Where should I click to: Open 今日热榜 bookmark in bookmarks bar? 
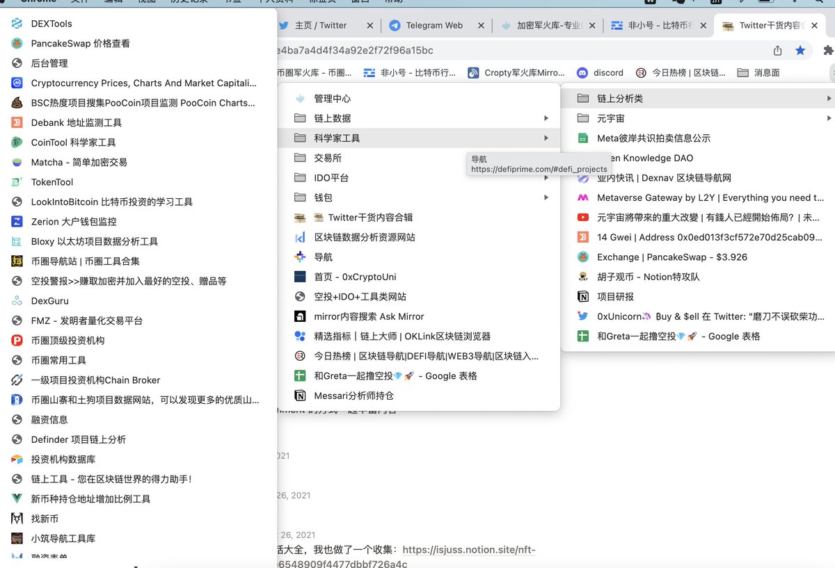680,72
